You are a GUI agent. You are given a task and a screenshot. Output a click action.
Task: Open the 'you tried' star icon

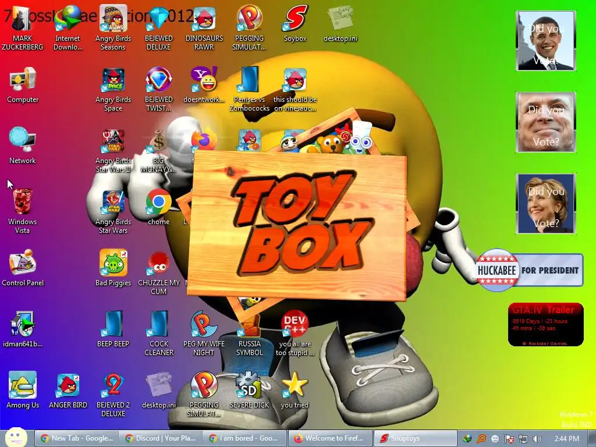point(295,391)
